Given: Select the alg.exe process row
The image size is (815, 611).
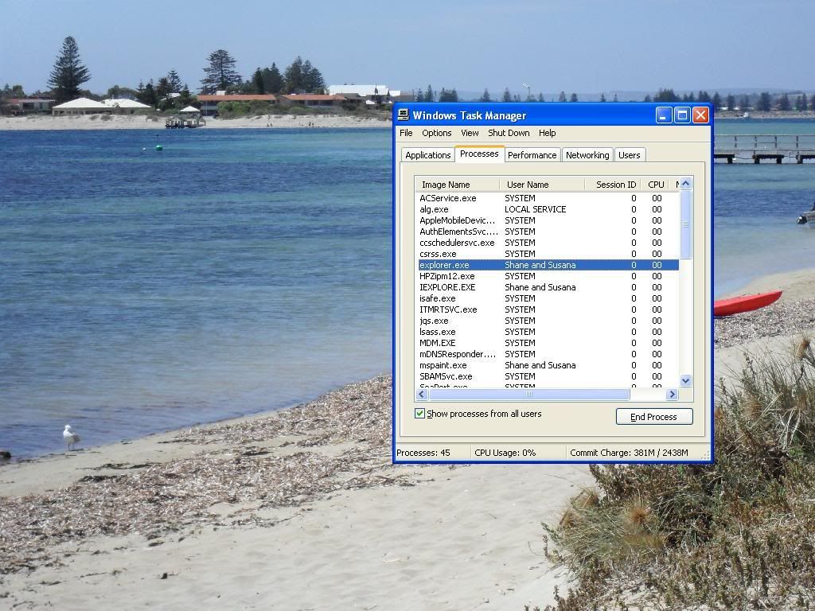Looking at the screenshot, I should tap(548, 209).
